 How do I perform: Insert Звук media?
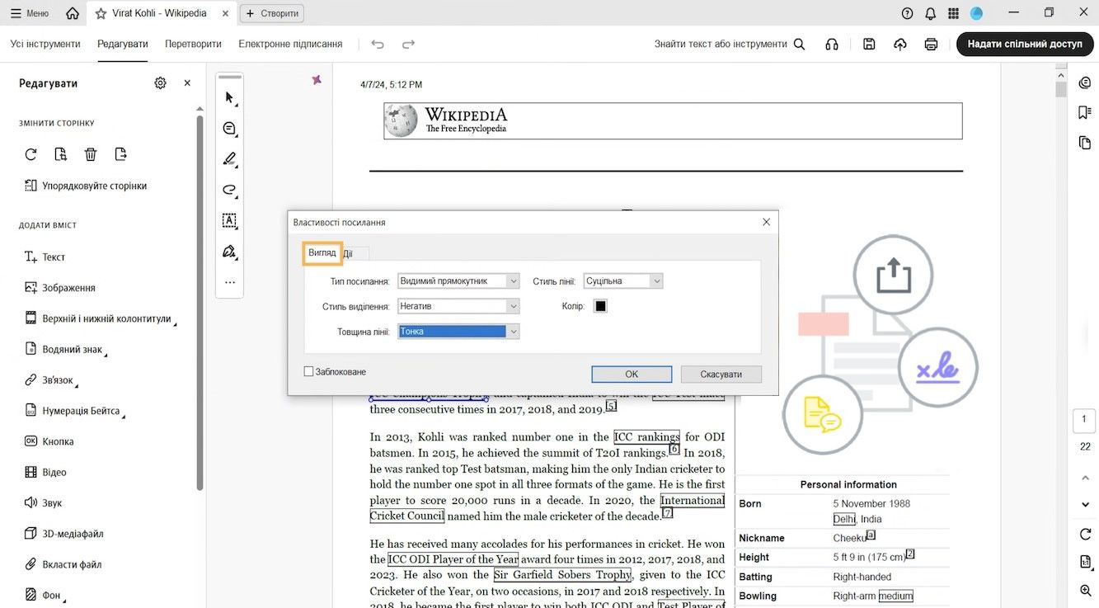pyautogui.click(x=43, y=503)
